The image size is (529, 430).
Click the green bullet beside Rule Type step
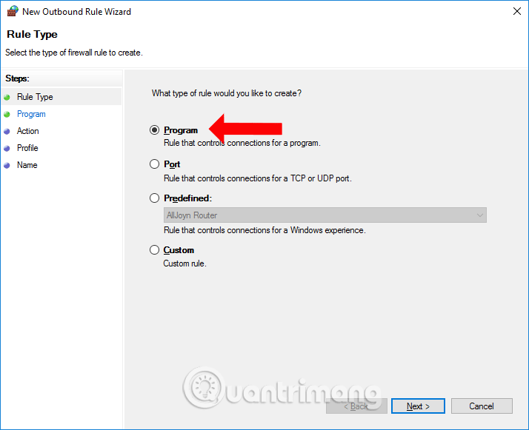(7, 97)
